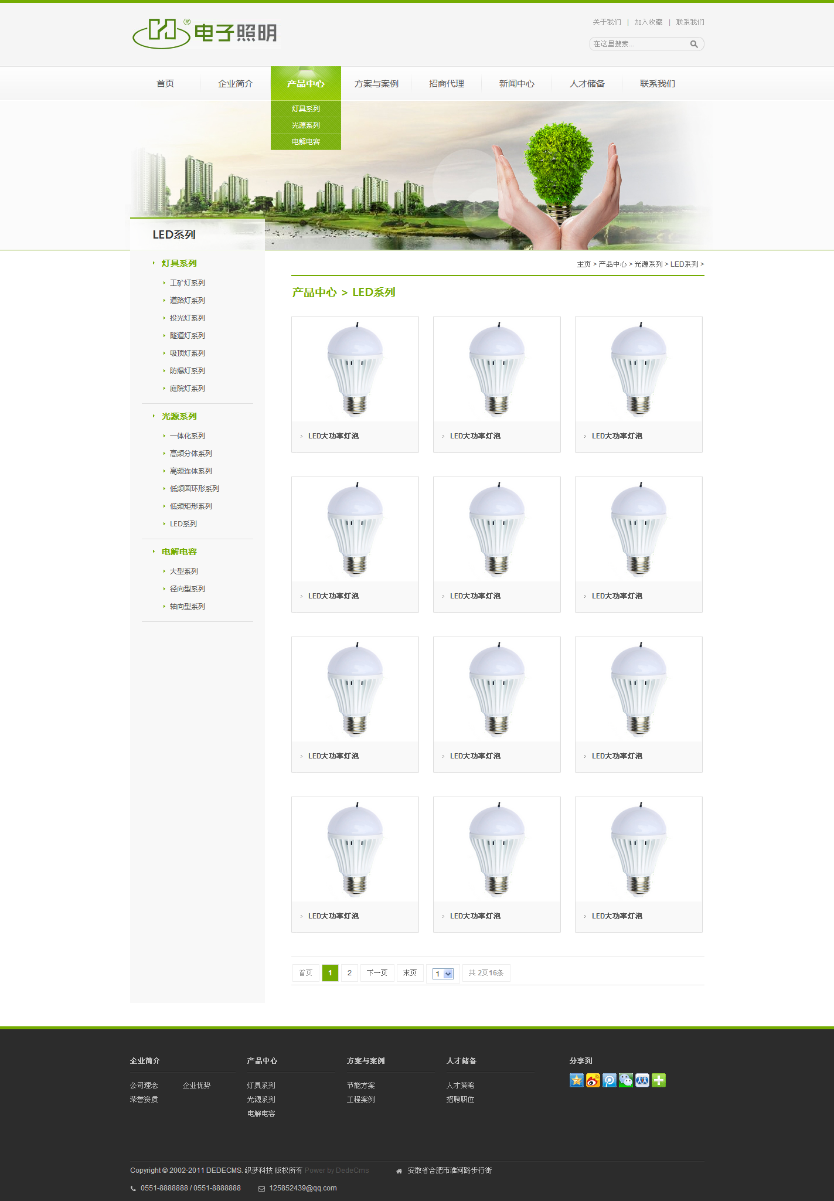This screenshot has height=1201, width=834.
Task: Click 下一页 next page button
Action: click(377, 973)
